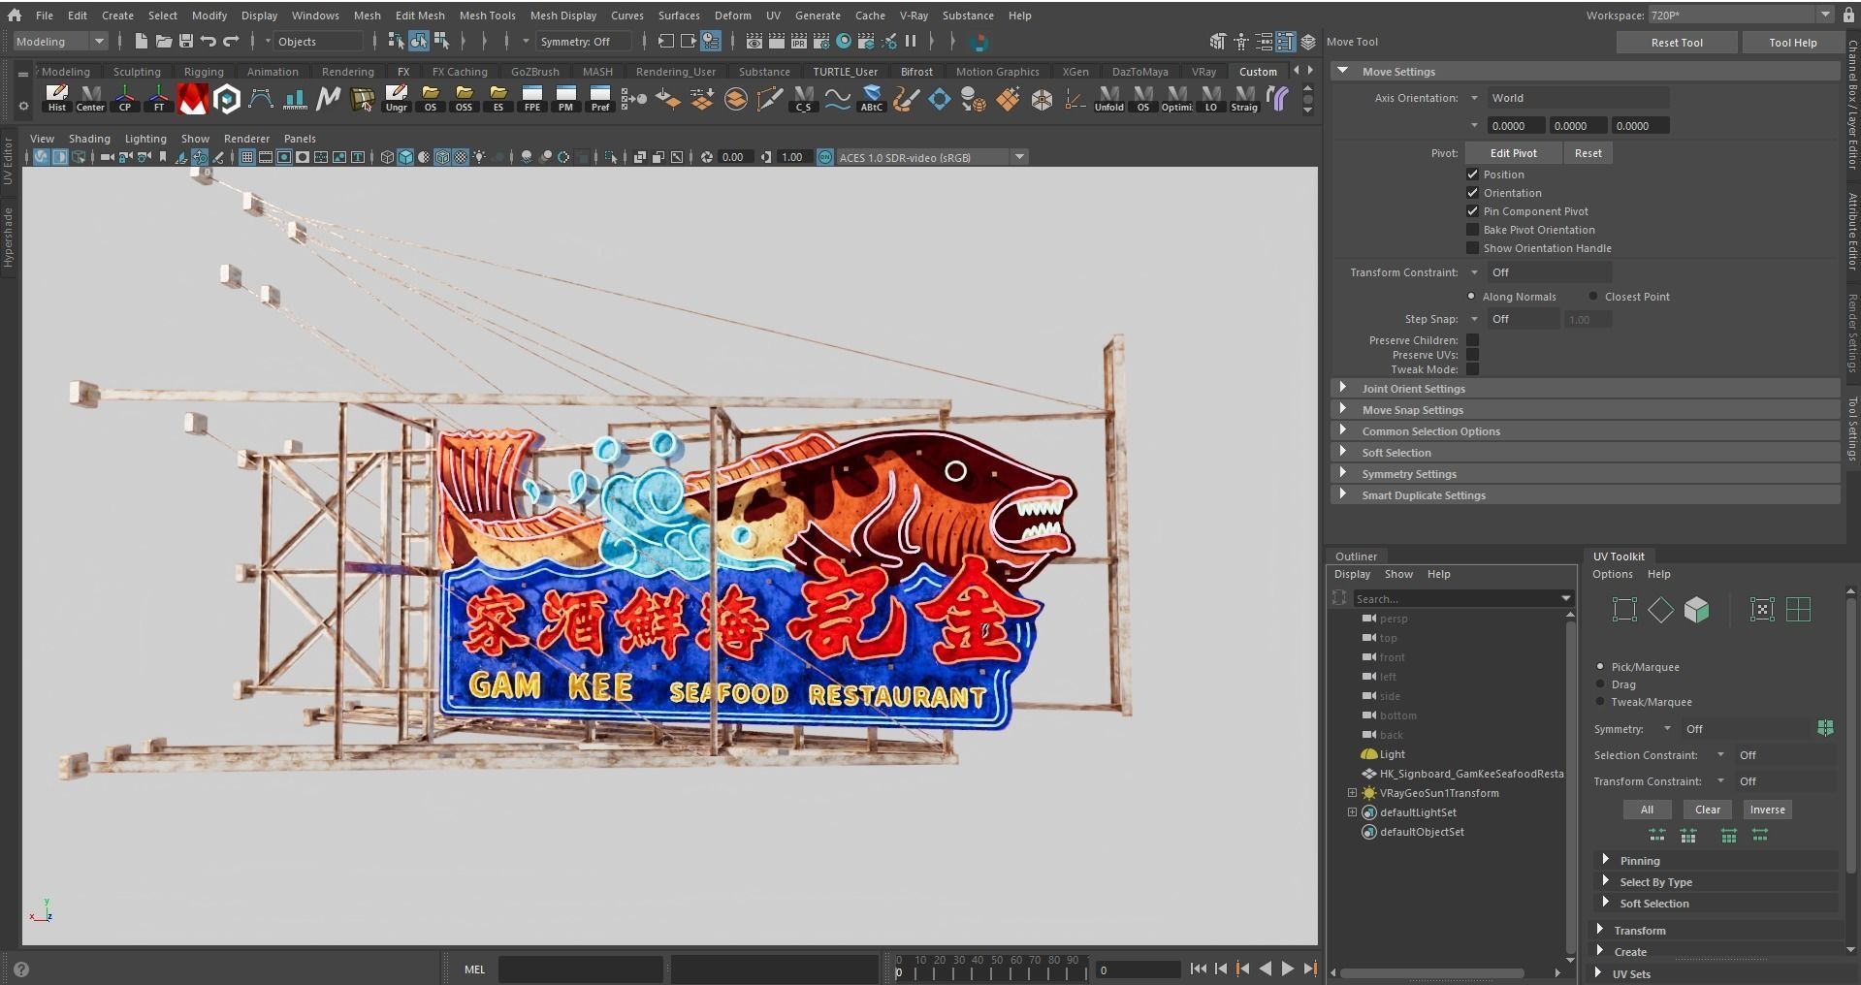
Task: Click the Pref shelf icon
Action: pos(599,98)
